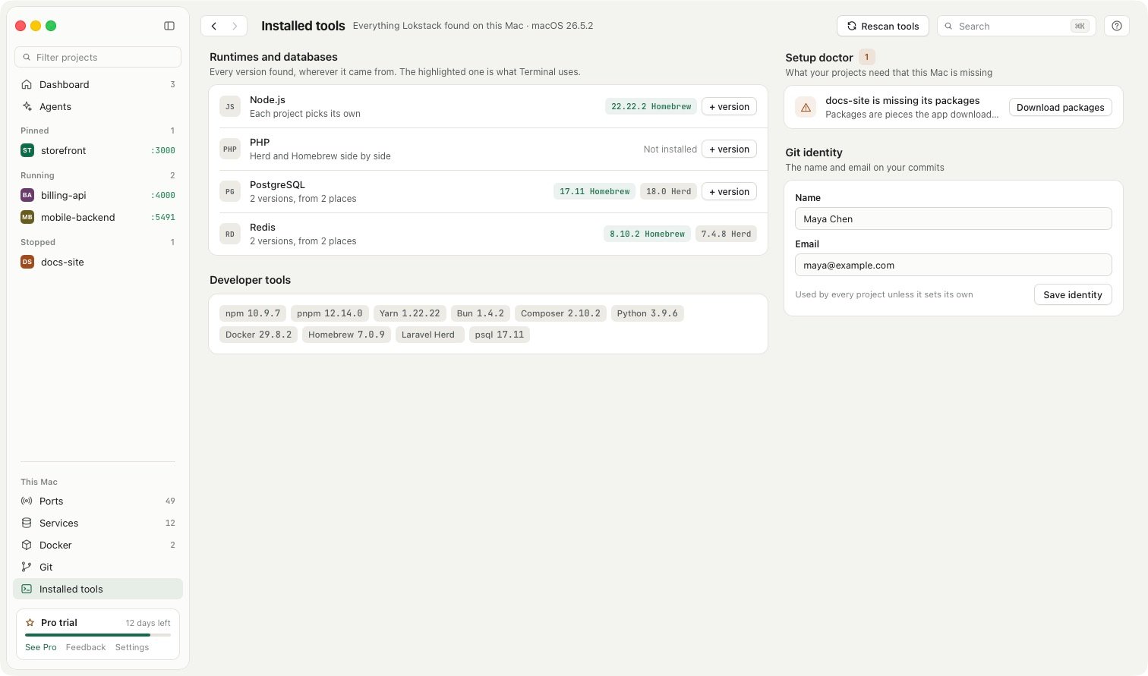The image size is (1148, 676).
Task: Toggle the sidebar panel icon
Action: point(169,26)
